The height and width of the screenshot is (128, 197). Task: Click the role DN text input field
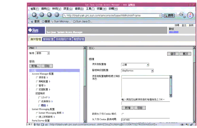tap(146, 103)
